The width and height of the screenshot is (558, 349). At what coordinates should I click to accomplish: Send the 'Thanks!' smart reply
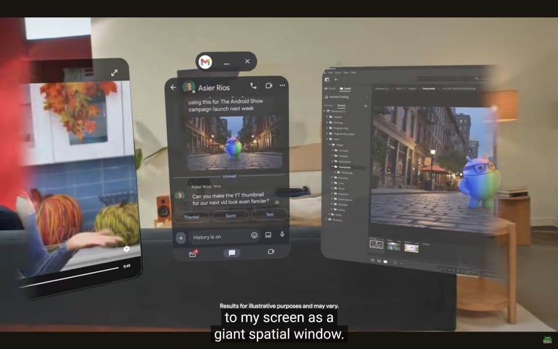coord(191,216)
